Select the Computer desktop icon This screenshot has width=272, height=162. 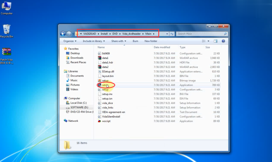(6, 8)
